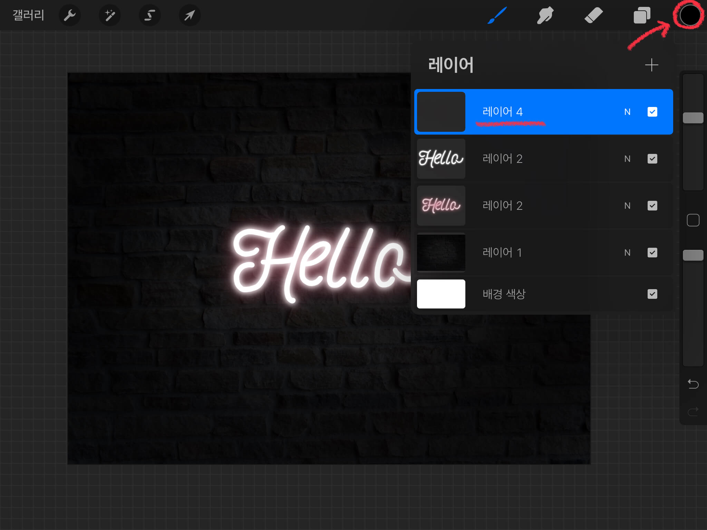Pick the Eraser tool
The image size is (707, 530).
pos(593,15)
